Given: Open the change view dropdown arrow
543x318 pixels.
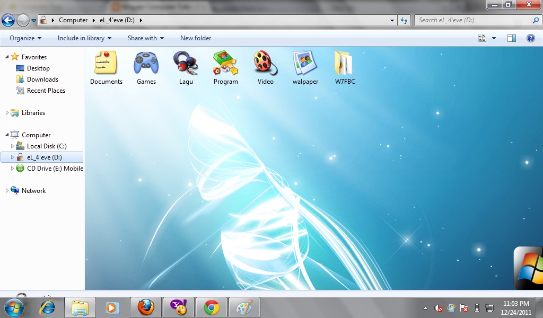Looking at the screenshot, I should click(493, 38).
